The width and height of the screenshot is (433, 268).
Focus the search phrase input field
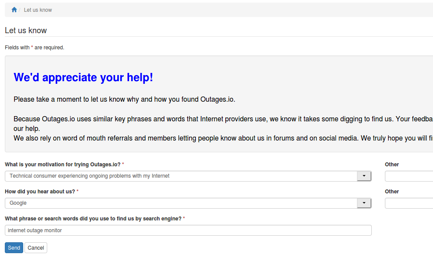pos(188,230)
